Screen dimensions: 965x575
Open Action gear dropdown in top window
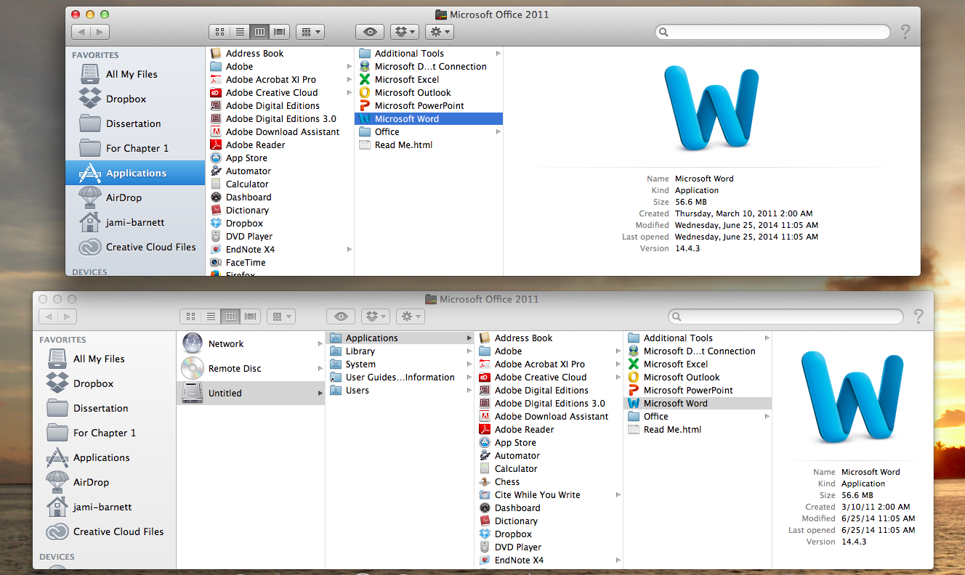pos(439,32)
